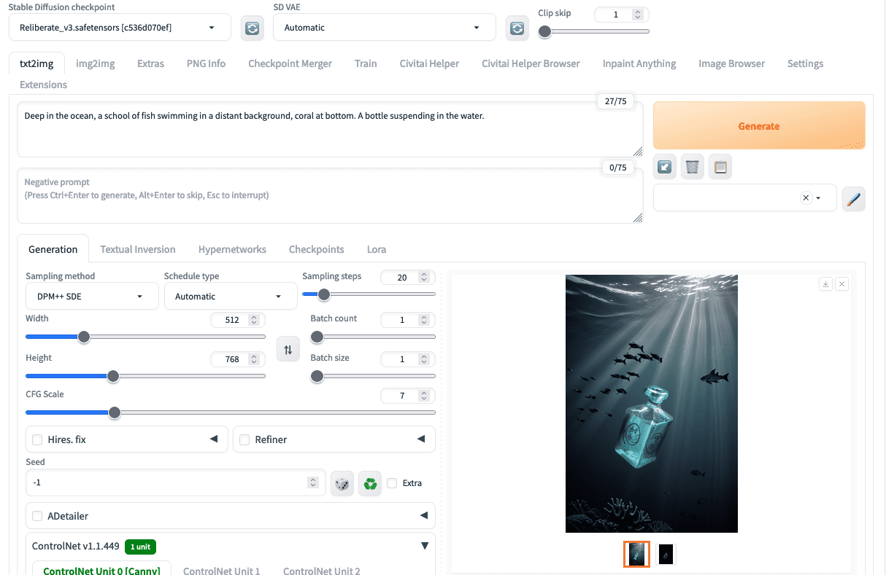Switch to the Lora tab
Image resolution: width=886 pixels, height=575 pixels.
[377, 249]
